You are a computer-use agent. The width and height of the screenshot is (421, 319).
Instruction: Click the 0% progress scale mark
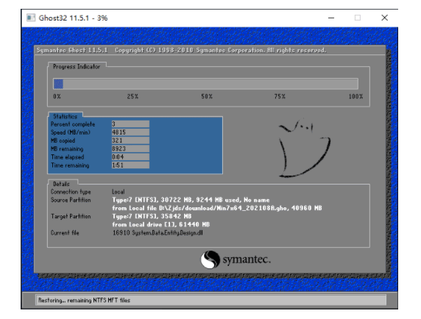click(x=57, y=96)
